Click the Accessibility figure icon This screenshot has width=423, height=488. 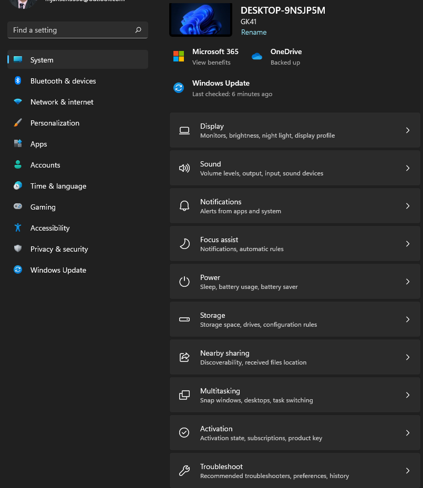[x=18, y=227]
